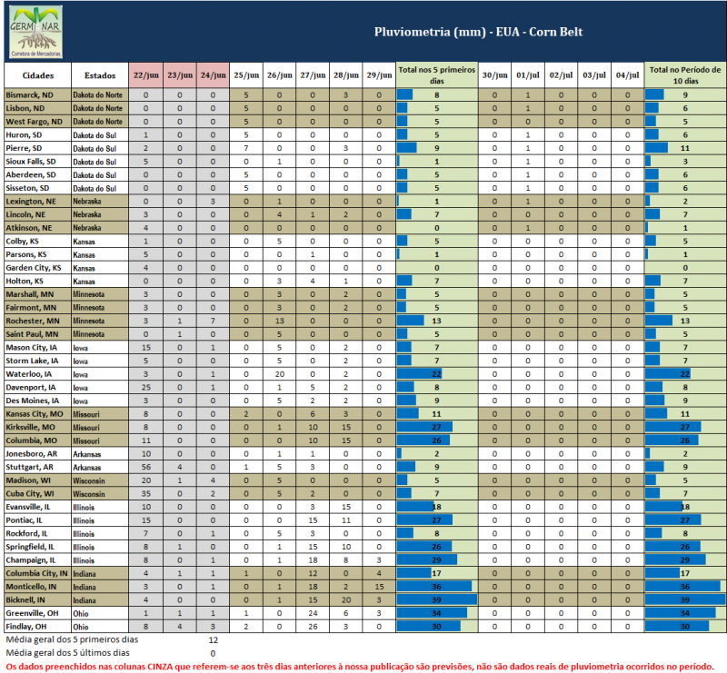Select the Estados column header
Image resolution: width=727 pixels, height=673 pixels.
99,75
